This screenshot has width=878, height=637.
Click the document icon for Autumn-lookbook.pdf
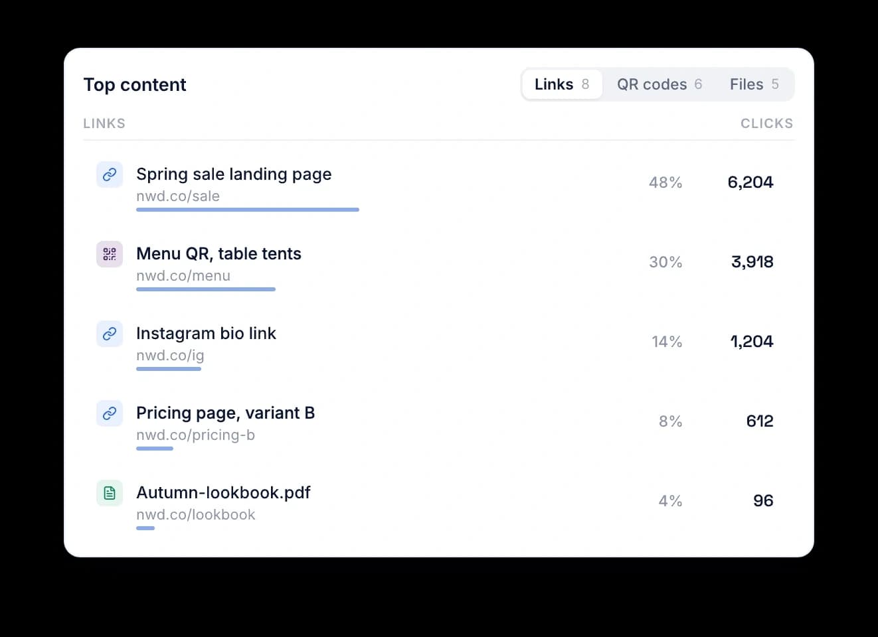coord(110,493)
